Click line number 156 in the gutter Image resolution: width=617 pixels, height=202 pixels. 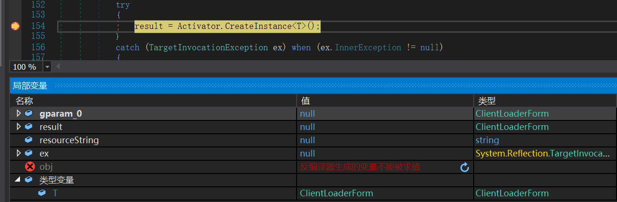pos(38,47)
